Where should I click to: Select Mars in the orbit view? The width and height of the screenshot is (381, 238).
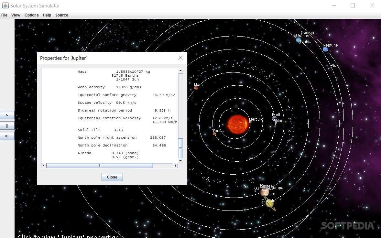tap(196, 87)
